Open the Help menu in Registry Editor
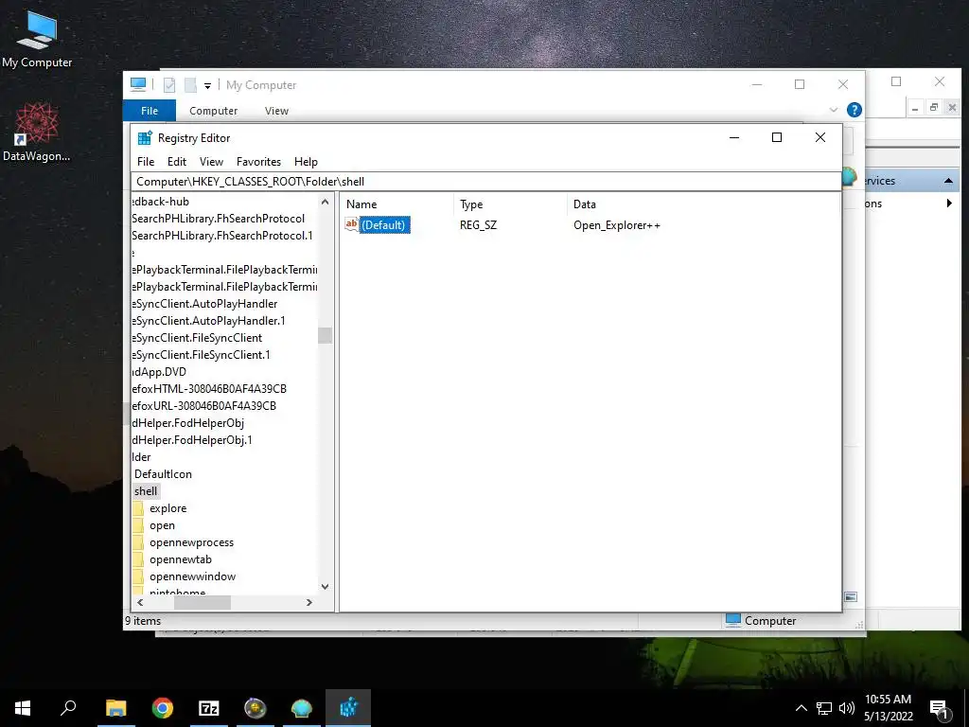This screenshot has height=727, width=969. (306, 161)
